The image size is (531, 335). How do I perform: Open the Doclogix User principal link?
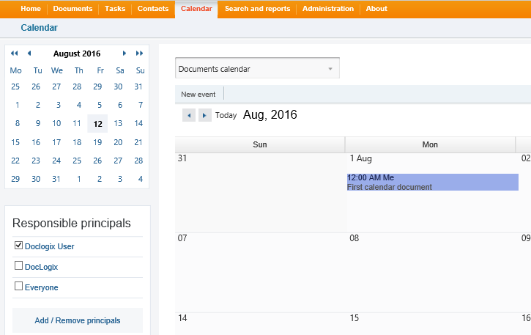click(50, 246)
